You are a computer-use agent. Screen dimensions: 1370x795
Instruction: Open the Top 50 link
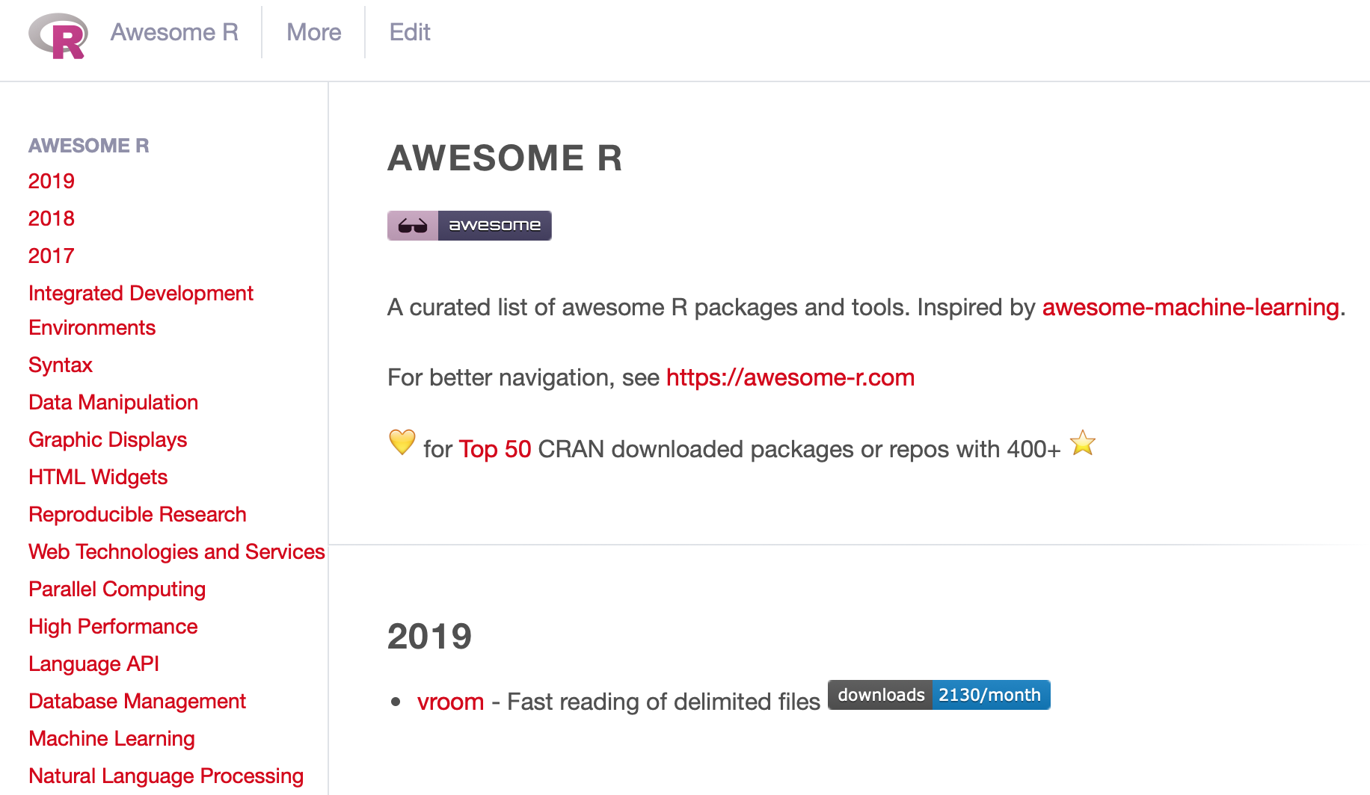(495, 449)
